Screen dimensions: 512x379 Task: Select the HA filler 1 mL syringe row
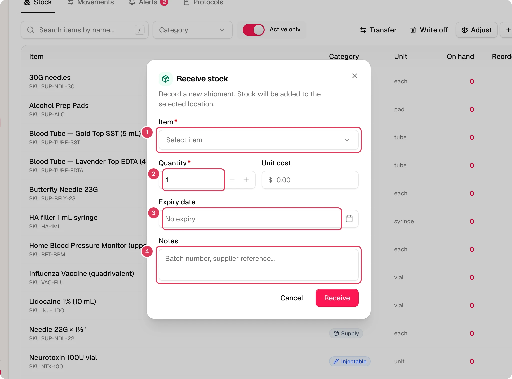point(84,221)
